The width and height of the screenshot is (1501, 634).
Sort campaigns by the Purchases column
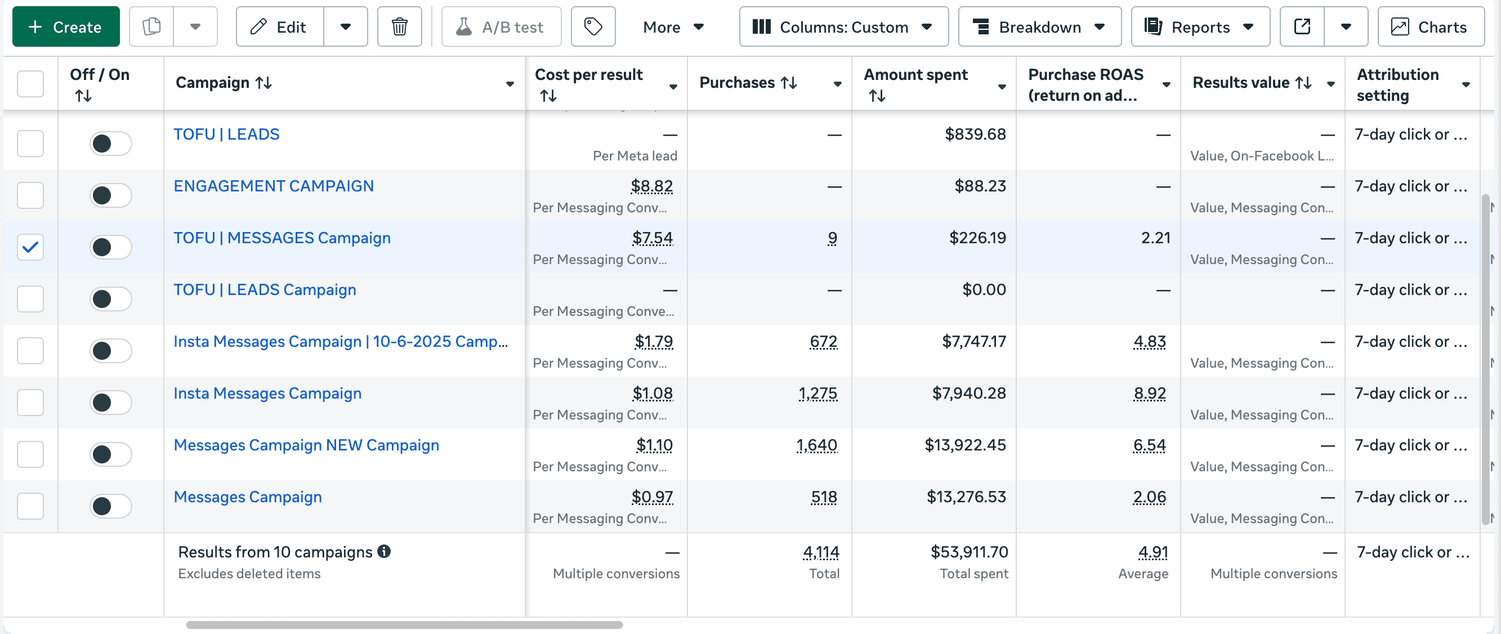789,83
